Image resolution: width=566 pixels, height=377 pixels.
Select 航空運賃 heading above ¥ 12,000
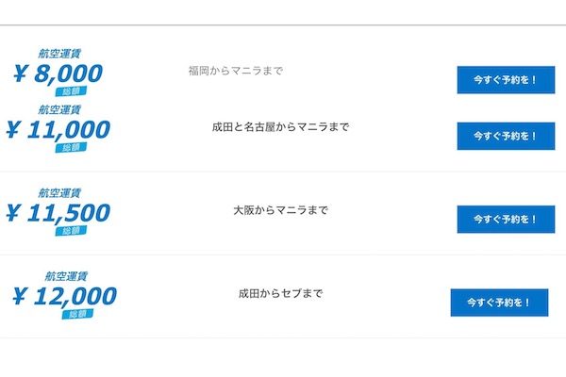click(x=66, y=276)
